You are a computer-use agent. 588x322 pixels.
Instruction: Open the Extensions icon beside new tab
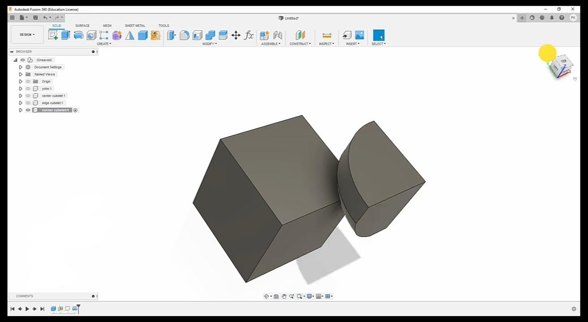(x=532, y=18)
